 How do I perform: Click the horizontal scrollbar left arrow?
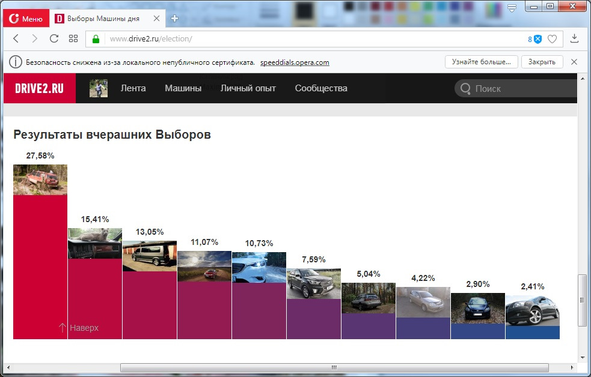(8, 367)
